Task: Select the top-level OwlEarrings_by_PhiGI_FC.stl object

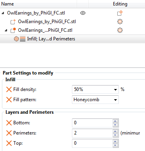Action: tap(36, 13)
